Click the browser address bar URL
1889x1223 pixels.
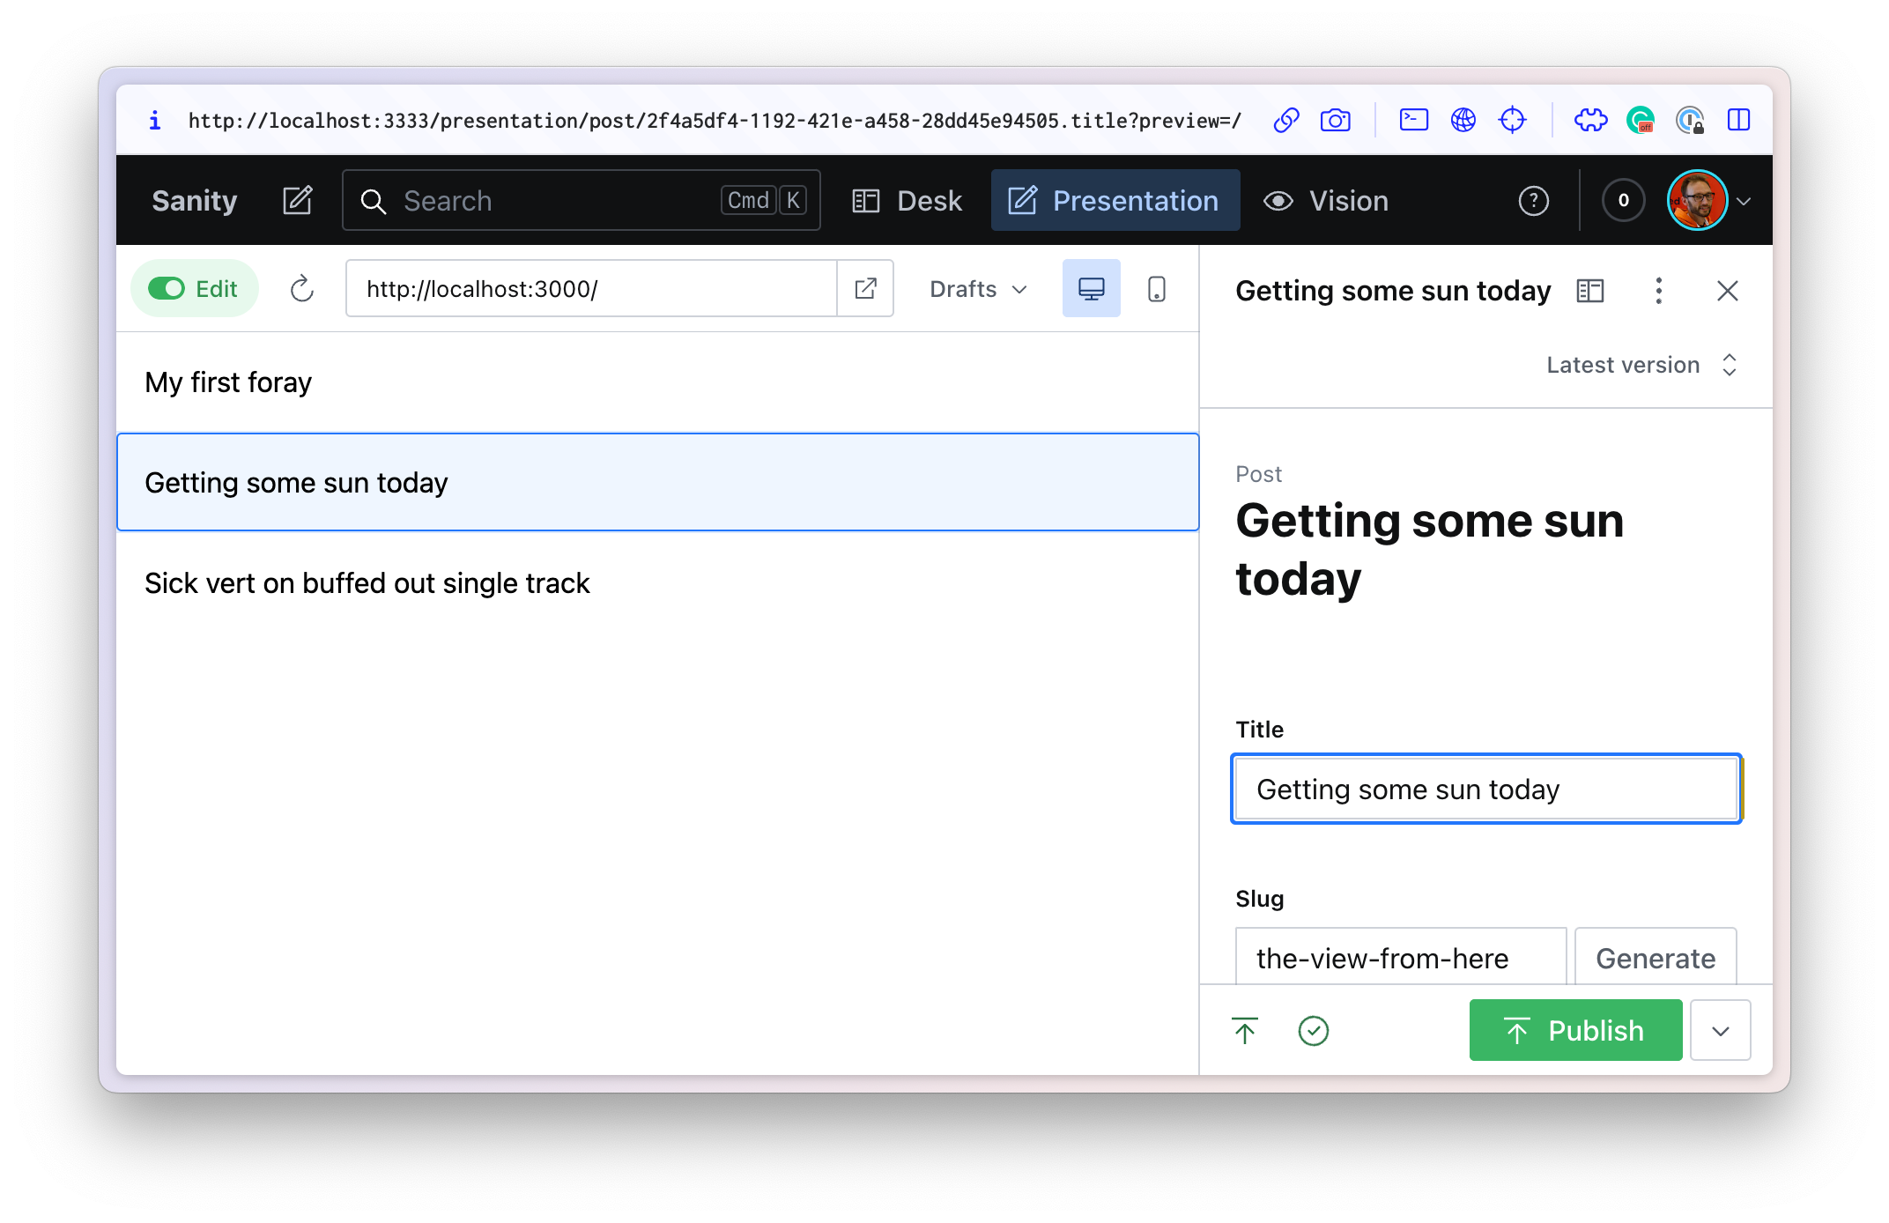[x=715, y=121]
